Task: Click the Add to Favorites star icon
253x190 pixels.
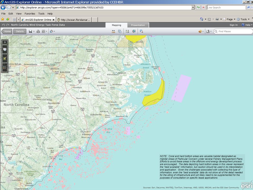Action: [8, 19]
